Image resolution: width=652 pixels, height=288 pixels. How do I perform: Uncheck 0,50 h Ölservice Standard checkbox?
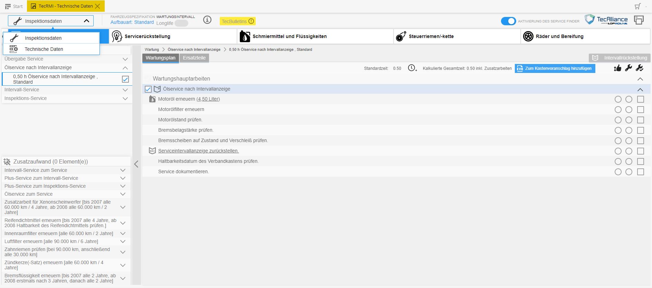click(x=125, y=79)
